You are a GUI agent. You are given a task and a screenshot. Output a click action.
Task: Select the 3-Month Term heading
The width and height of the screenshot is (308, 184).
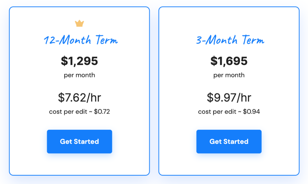[x=230, y=40]
